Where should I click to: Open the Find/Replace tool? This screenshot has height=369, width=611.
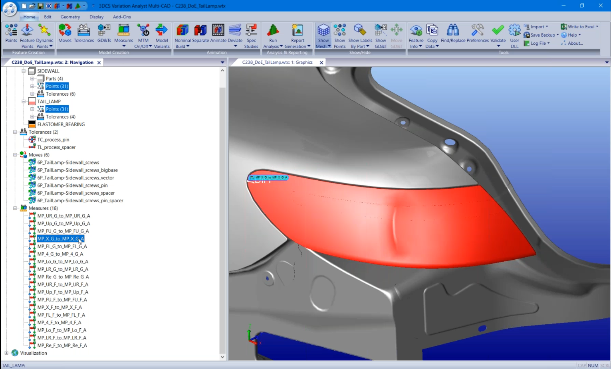click(x=453, y=35)
